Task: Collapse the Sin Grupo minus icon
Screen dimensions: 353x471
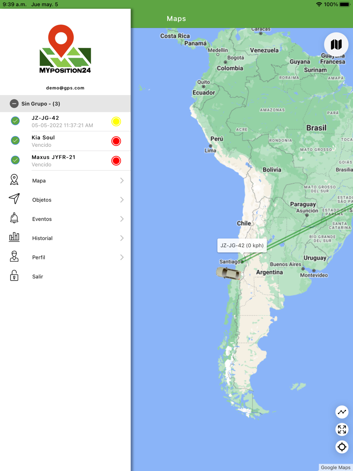Action: (x=14, y=103)
